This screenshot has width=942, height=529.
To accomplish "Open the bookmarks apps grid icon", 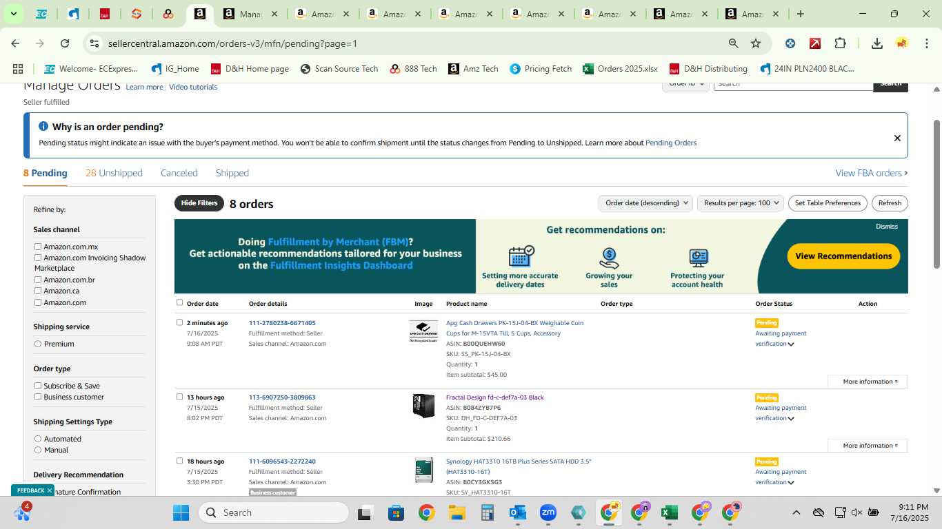I will [x=18, y=69].
